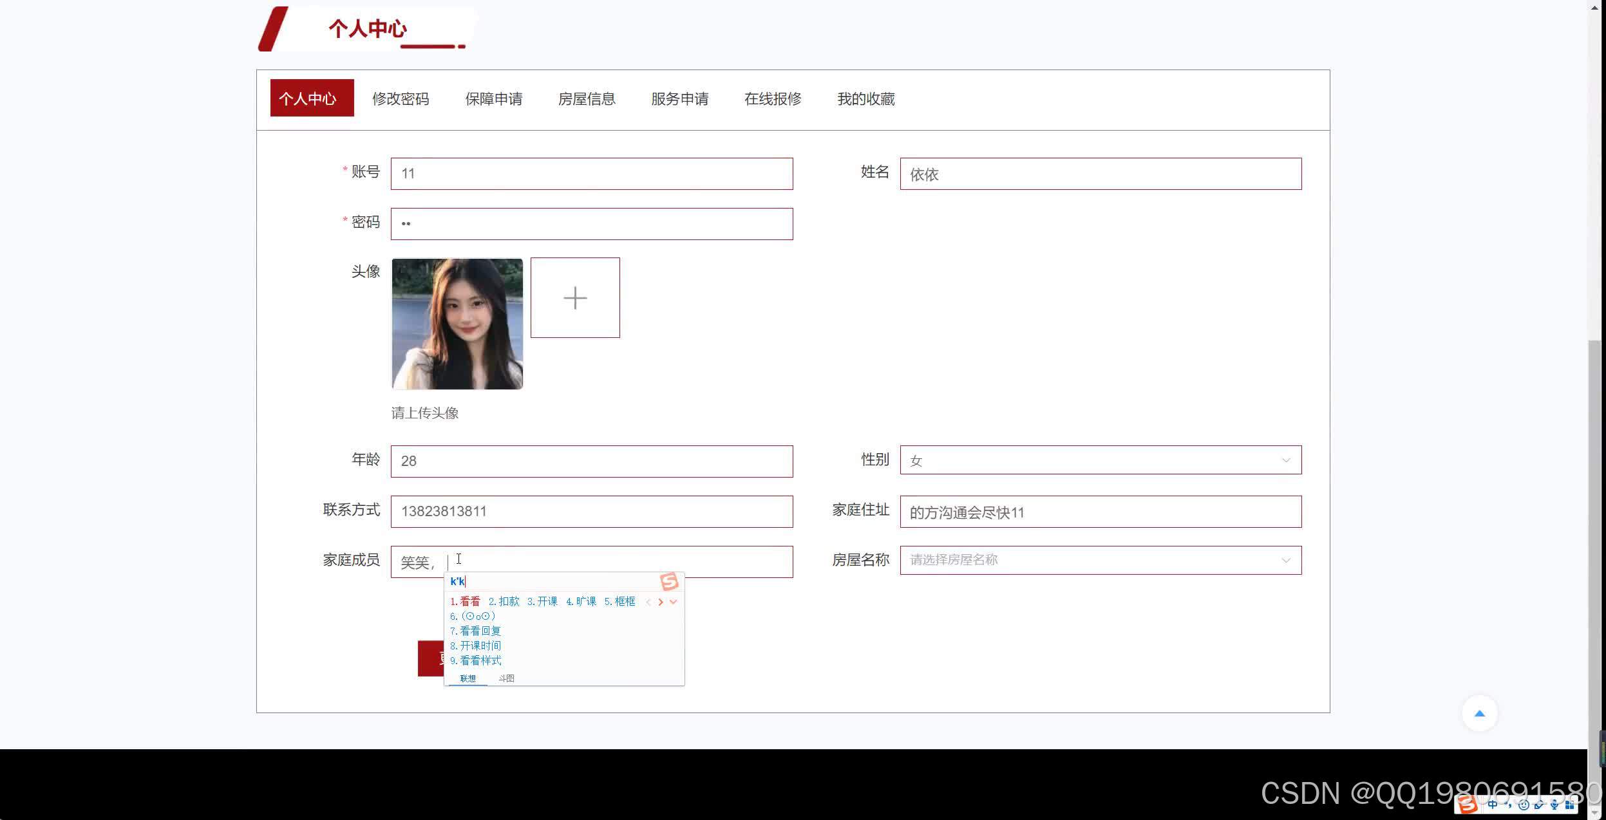The image size is (1606, 820).
Task: Click the handwriting pen icon on the Sogou toolbar
Action: (1539, 805)
